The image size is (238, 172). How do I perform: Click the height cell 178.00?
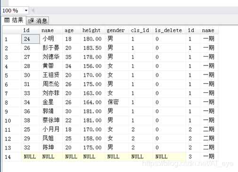click(93, 57)
